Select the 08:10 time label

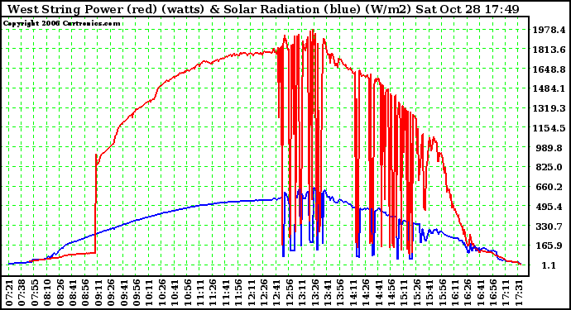click(x=48, y=293)
